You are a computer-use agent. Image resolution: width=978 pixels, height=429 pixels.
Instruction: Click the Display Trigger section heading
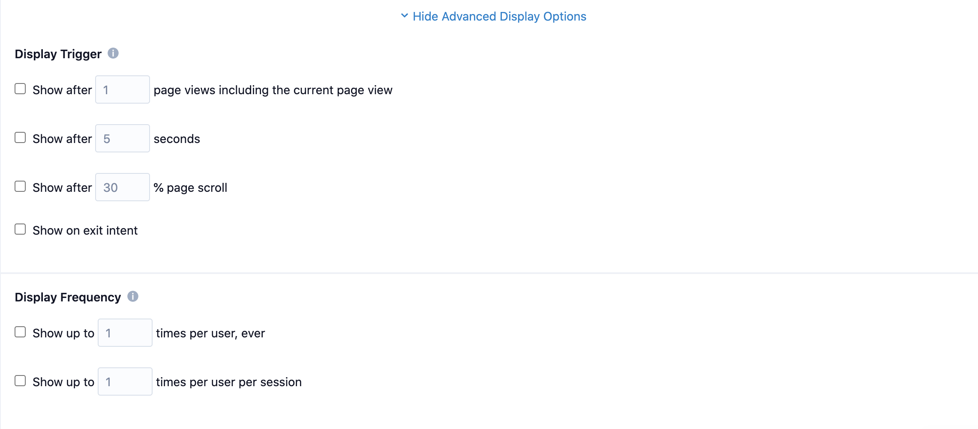(x=57, y=54)
